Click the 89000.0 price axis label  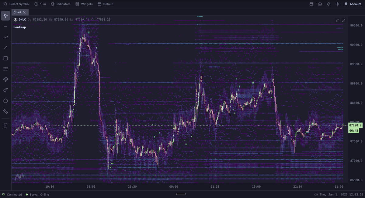click(x=356, y=83)
